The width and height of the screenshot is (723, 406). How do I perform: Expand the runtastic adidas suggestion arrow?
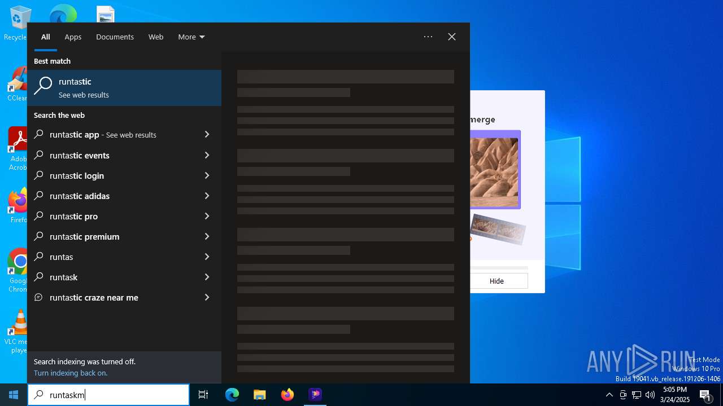click(x=207, y=196)
